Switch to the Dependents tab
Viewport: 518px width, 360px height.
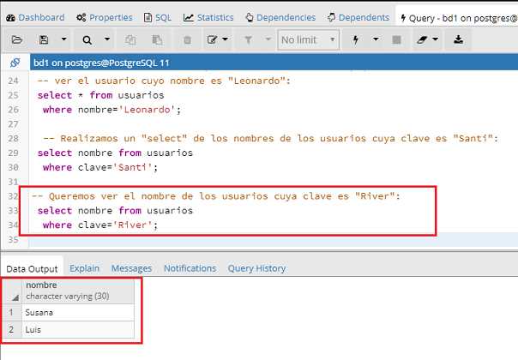pyautogui.click(x=358, y=17)
